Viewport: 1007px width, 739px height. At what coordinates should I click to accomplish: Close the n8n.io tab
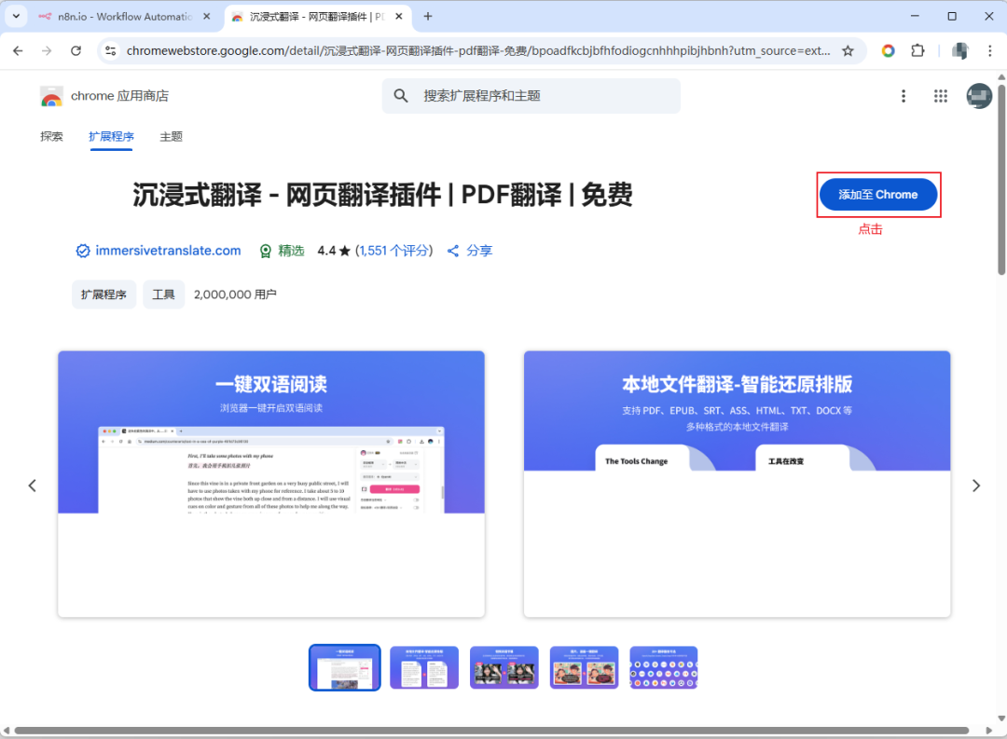[207, 17]
